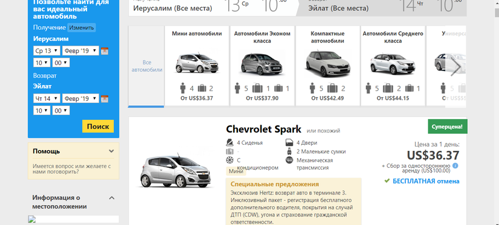Click the one-way fee info icon
Screen dimensions: 499x225
[455, 165]
